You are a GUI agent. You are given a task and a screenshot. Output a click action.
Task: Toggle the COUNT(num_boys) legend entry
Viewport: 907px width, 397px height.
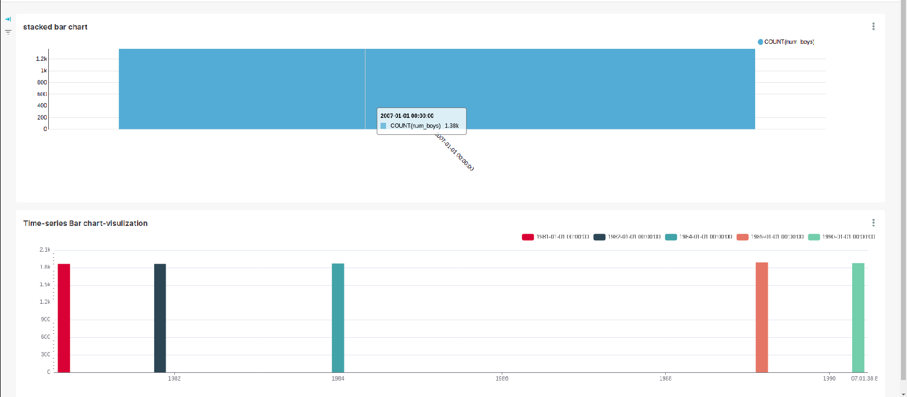coord(786,42)
